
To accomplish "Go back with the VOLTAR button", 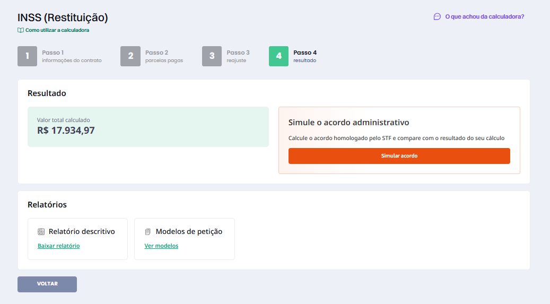I will [47, 284].
